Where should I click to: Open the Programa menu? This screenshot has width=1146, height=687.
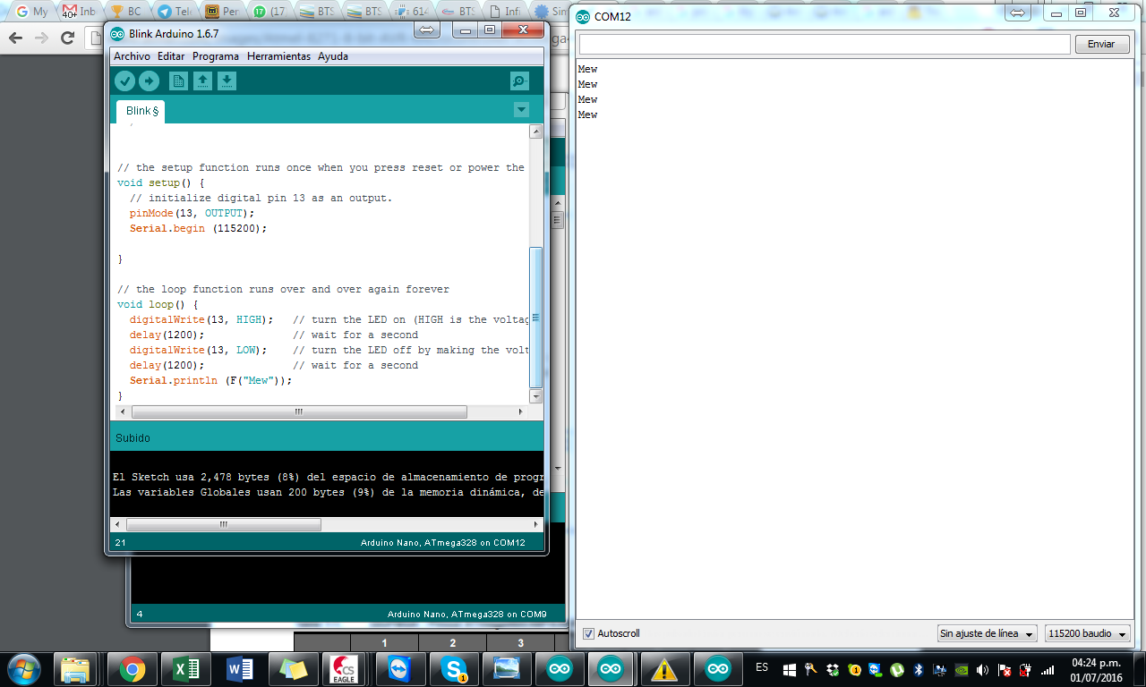click(215, 55)
